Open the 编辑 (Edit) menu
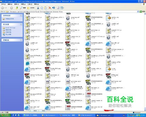The image size is (146, 117). coord(10,4)
